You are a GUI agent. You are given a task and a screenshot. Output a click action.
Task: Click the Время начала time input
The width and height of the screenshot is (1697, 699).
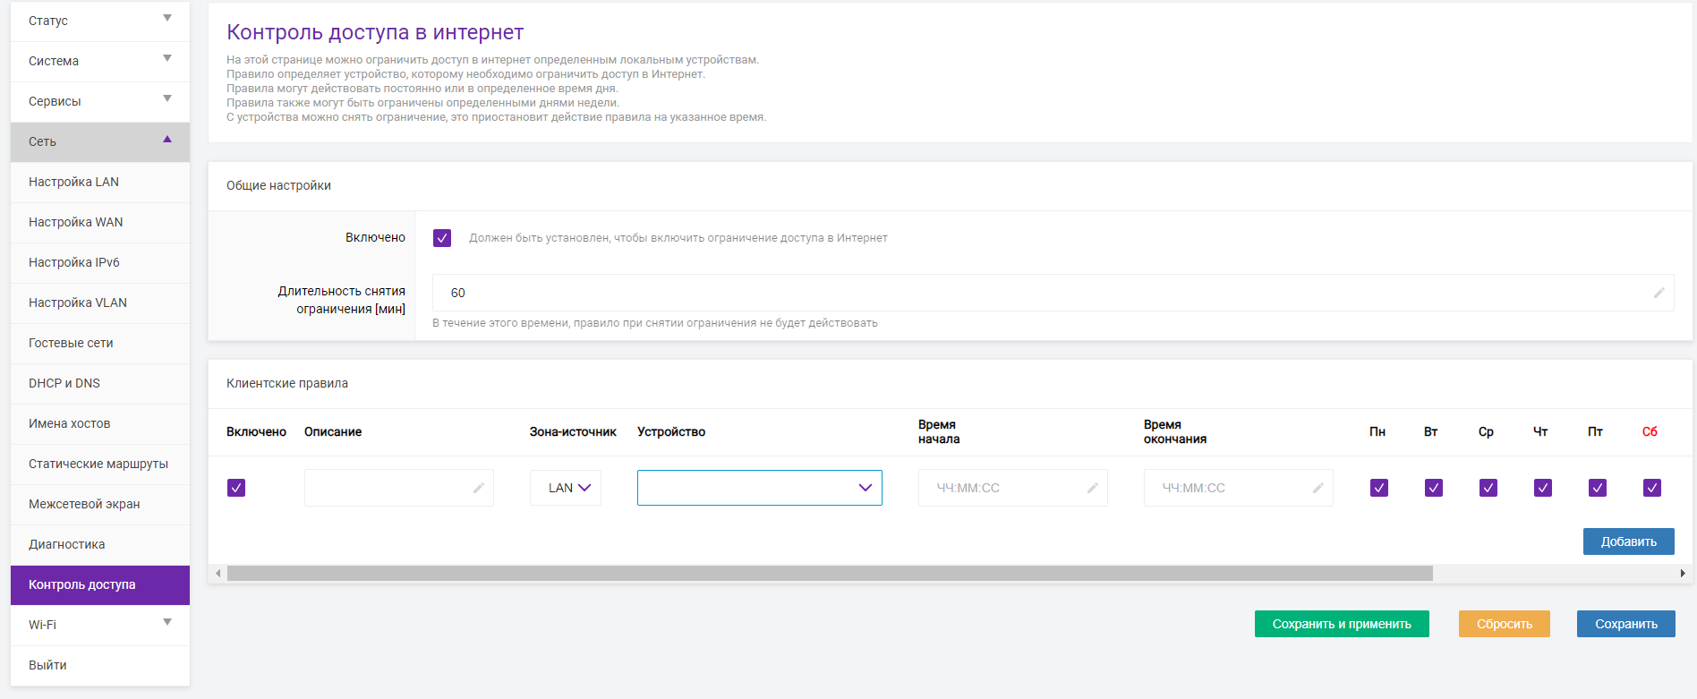[x=1002, y=488]
